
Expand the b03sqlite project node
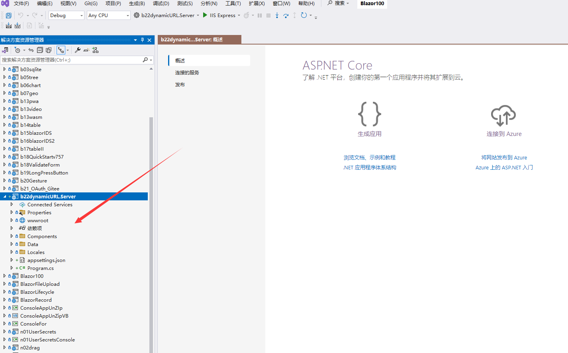point(4,69)
